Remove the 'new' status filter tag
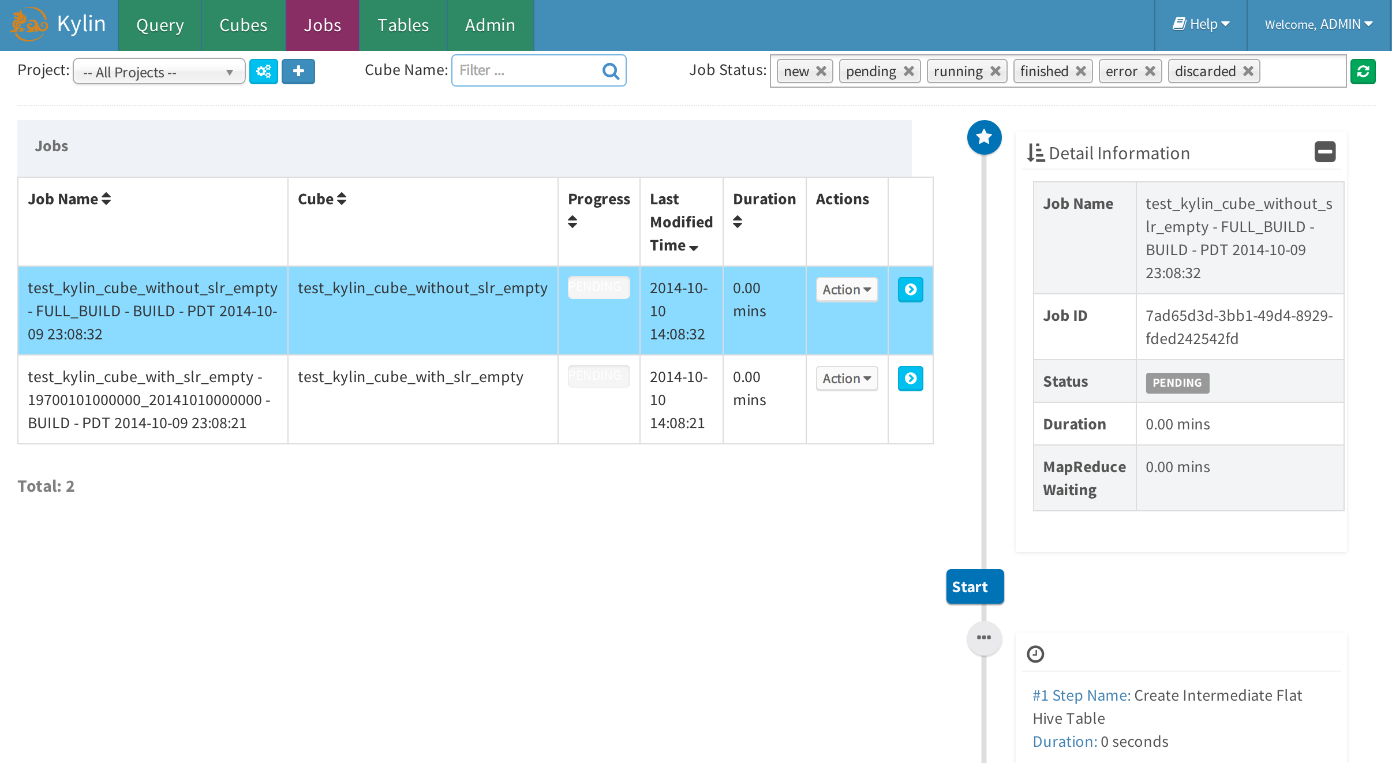The height and width of the screenshot is (763, 1392). 821,71
